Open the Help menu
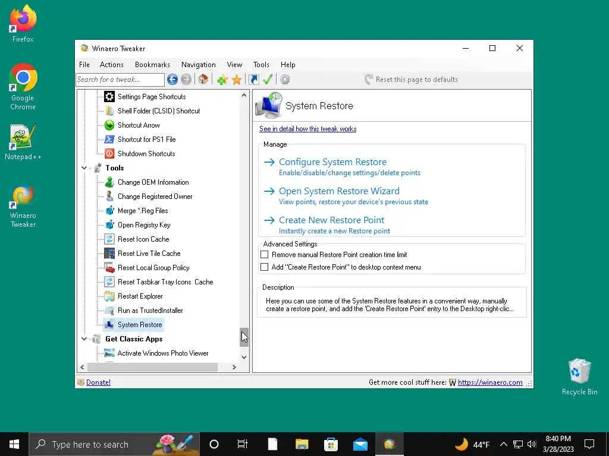Screen dimensions: 609x456 288,65
